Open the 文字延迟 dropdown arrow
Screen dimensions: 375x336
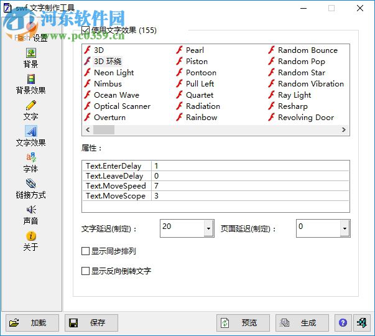(208, 228)
